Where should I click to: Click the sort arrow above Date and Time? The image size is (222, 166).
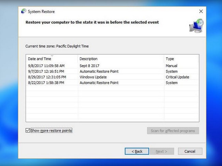52,56
